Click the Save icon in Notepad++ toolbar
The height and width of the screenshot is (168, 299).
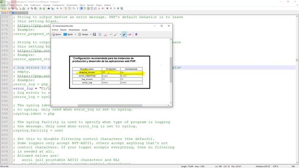point(9,8)
